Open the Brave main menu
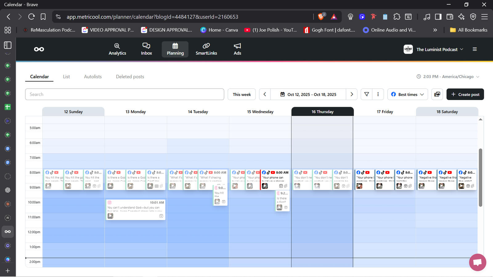The height and width of the screenshot is (277, 493). tap(484, 17)
